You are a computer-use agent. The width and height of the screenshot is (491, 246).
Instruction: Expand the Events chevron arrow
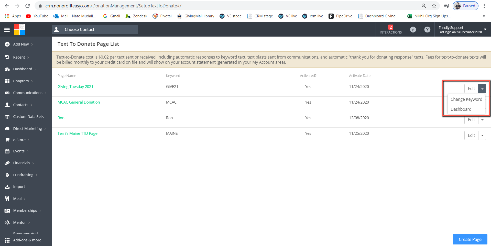pos(28,151)
